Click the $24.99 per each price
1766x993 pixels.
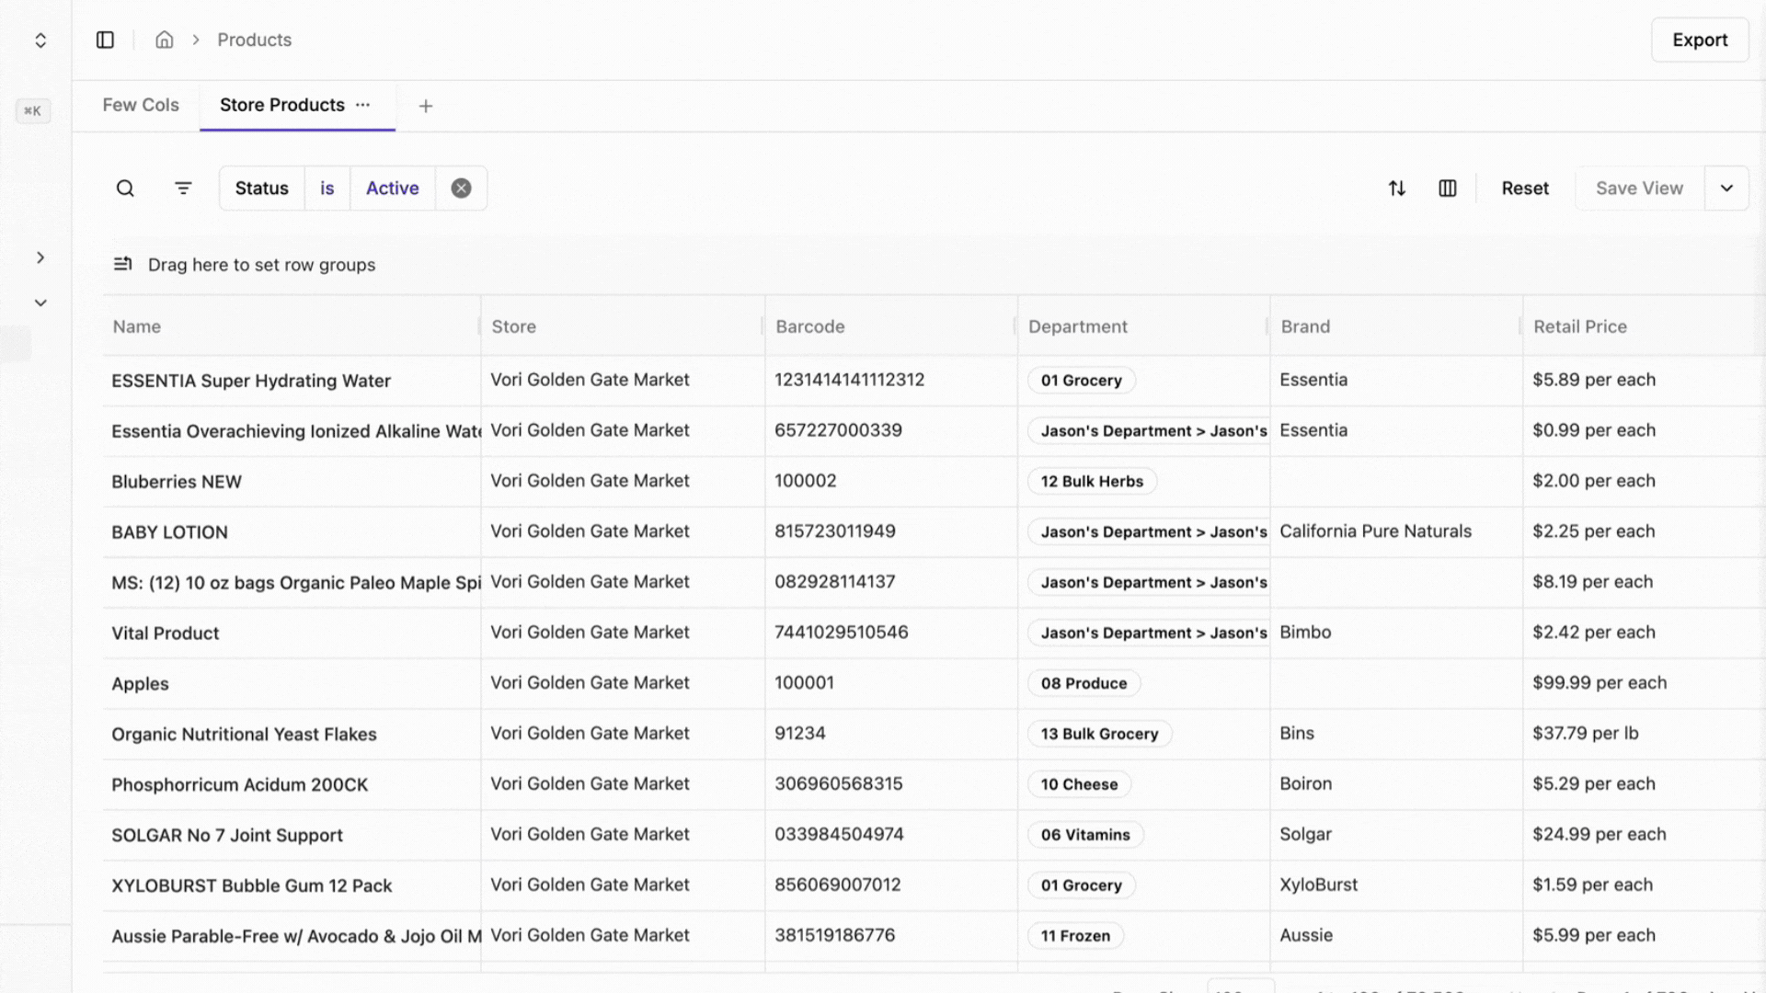1599,835
